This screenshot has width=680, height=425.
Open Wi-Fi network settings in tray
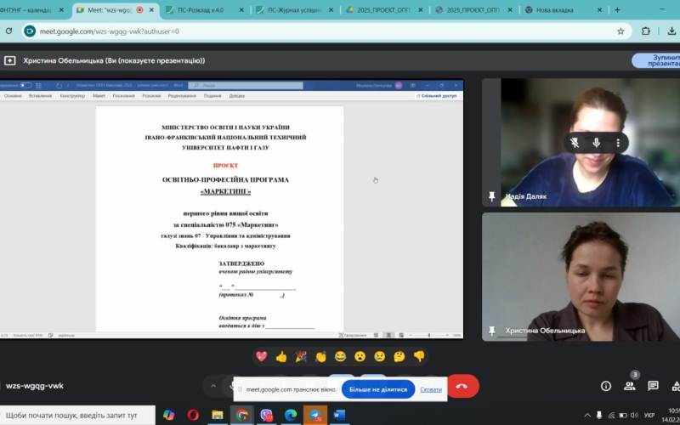pos(611,416)
